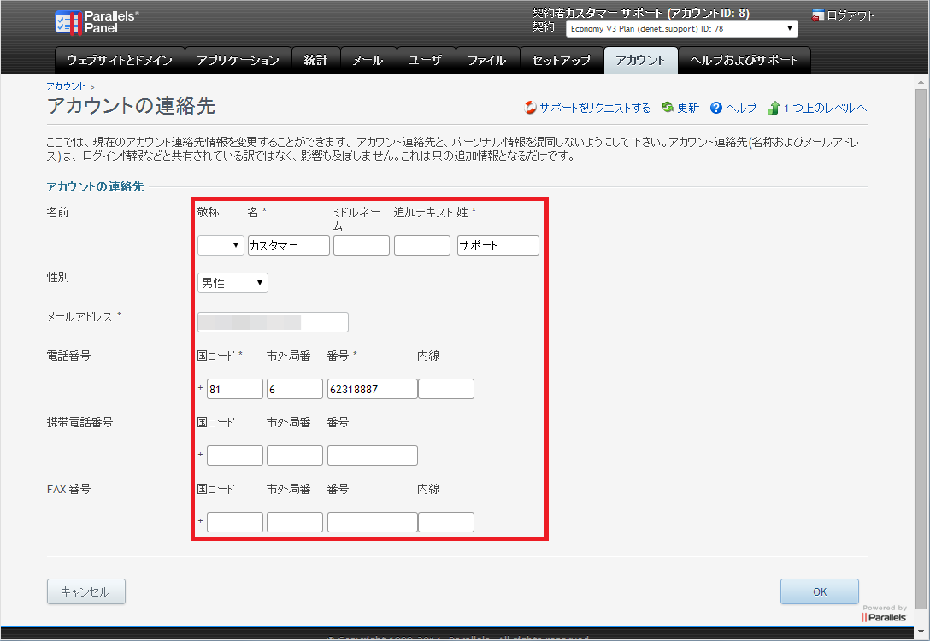Open the ヘルプおよびサポート tab

744,60
